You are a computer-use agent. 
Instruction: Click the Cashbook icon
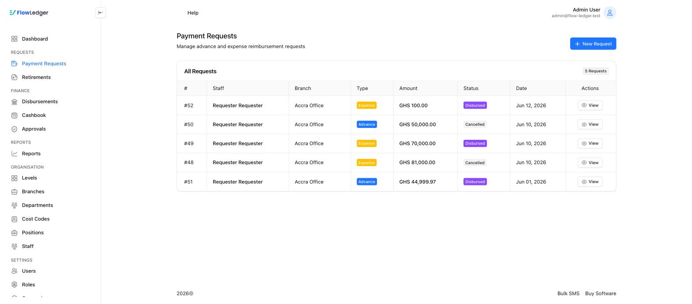(15, 115)
